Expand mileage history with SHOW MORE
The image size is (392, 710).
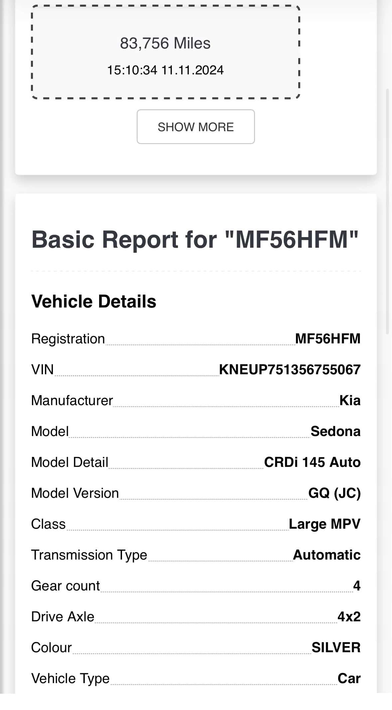(x=196, y=127)
